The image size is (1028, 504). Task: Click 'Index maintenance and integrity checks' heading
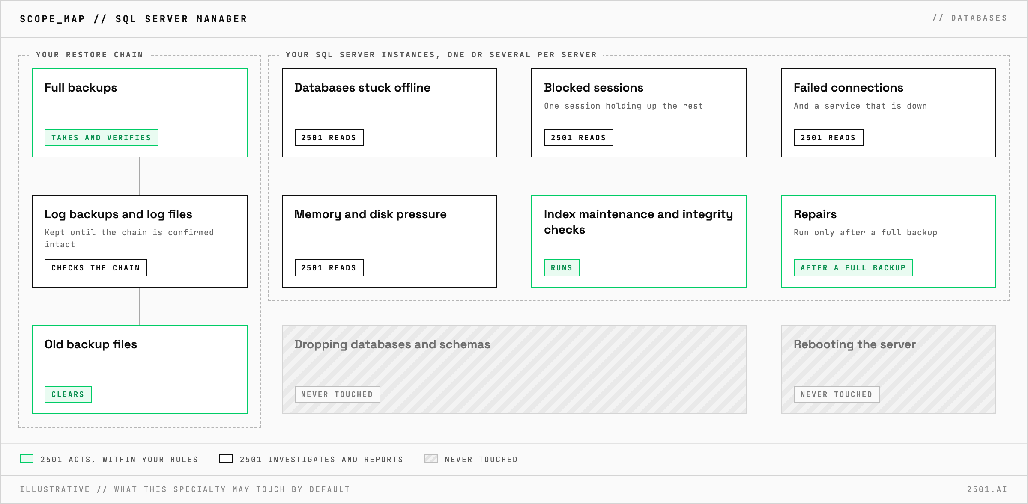(639, 222)
